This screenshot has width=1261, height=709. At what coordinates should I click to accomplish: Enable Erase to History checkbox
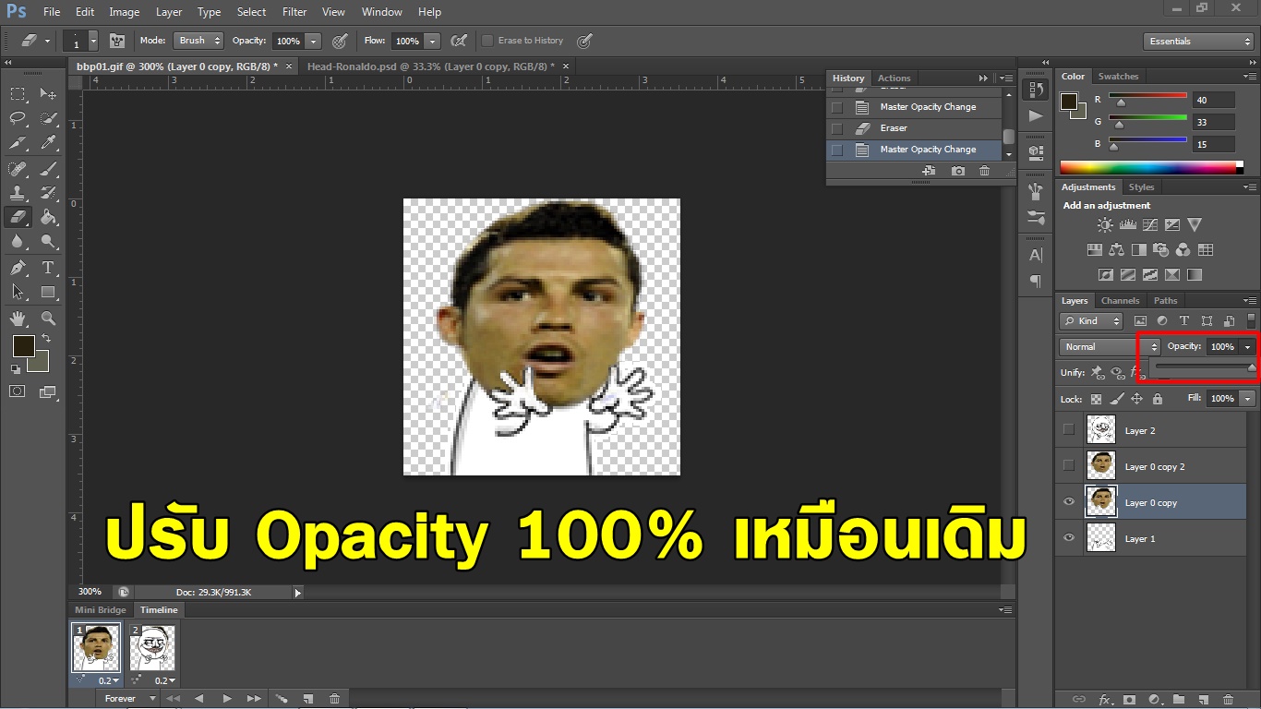click(487, 41)
